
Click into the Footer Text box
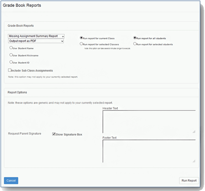149,151
